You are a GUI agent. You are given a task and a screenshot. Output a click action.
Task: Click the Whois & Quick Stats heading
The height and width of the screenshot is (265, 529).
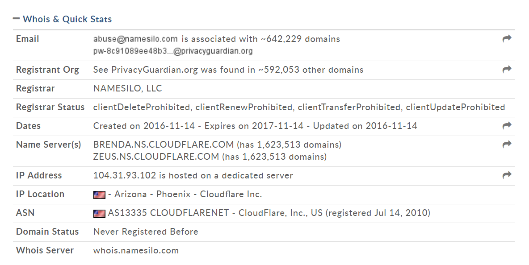pyautogui.click(x=67, y=19)
